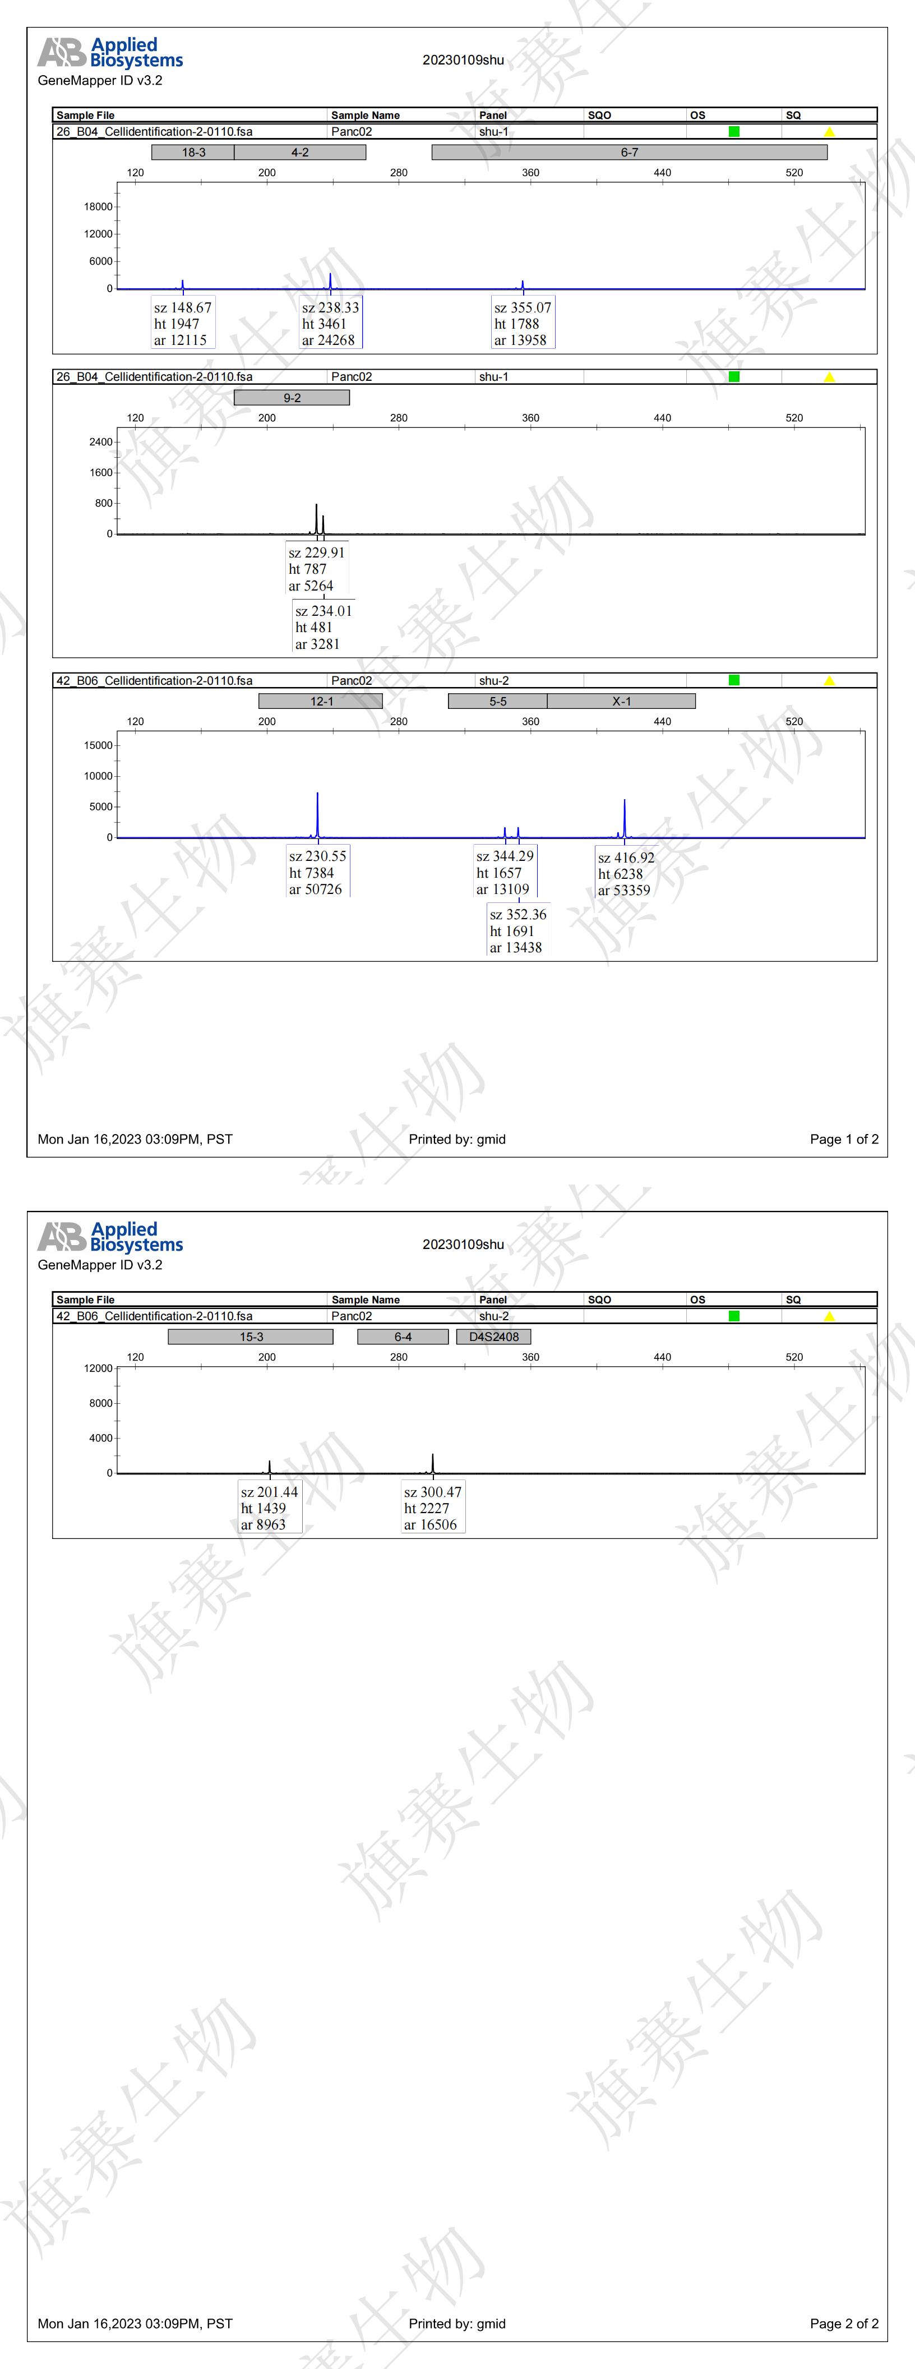
Task: Click yellow SQ triangle in 42_B06 row, page 1
Action: [x=829, y=680]
